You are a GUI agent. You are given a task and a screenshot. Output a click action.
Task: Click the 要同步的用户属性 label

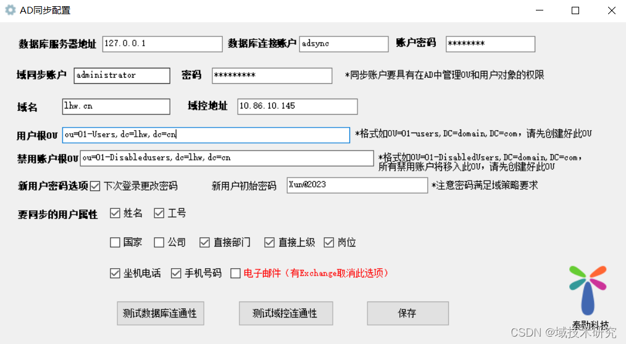click(58, 215)
